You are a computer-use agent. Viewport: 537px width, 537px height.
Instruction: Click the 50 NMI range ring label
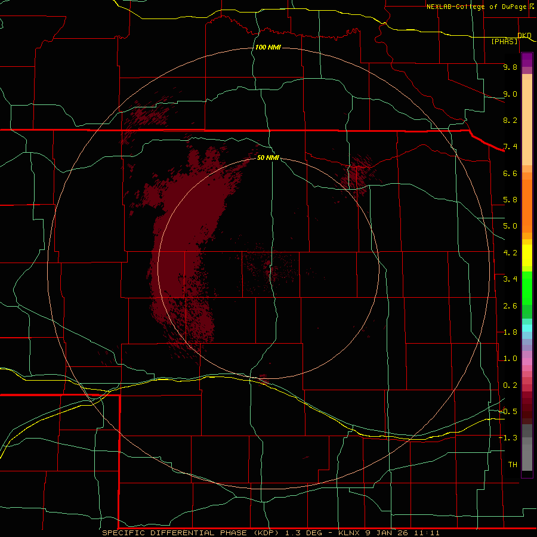click(x=268, y=158)
